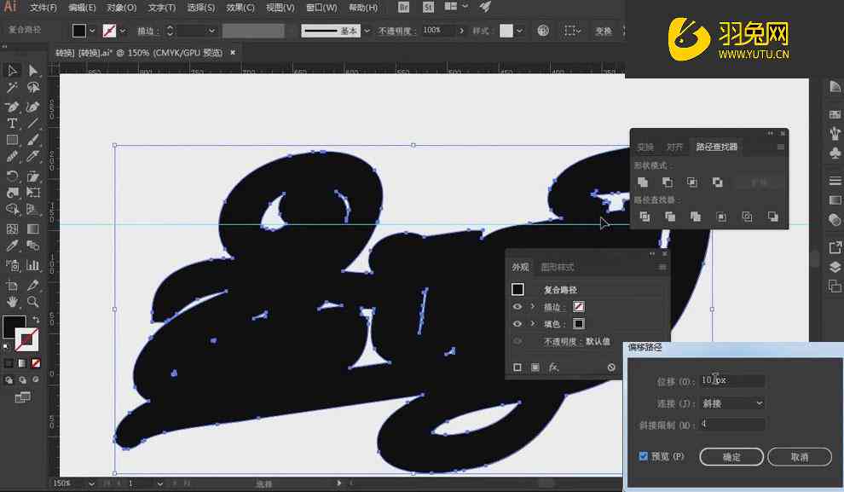Select the Shape Builder tool
The image size is (844, 492).
pos(13,210)
